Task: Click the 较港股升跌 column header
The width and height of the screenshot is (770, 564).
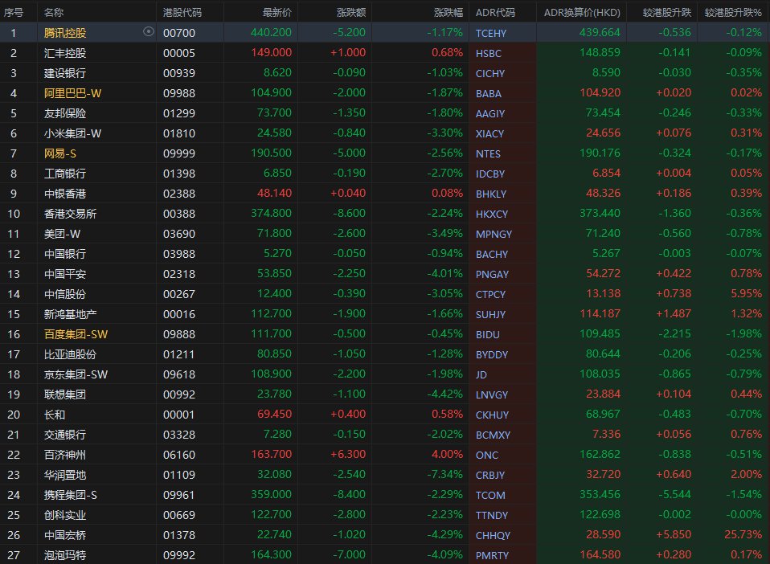Action: coord(667,12)
